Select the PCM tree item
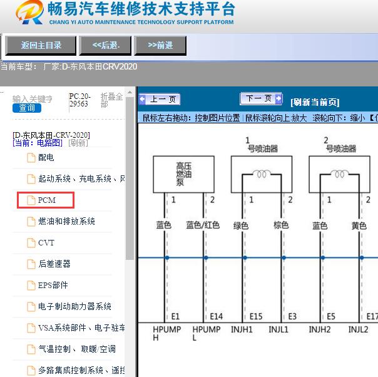The image size is (378, 377). [x=47, y=200]
